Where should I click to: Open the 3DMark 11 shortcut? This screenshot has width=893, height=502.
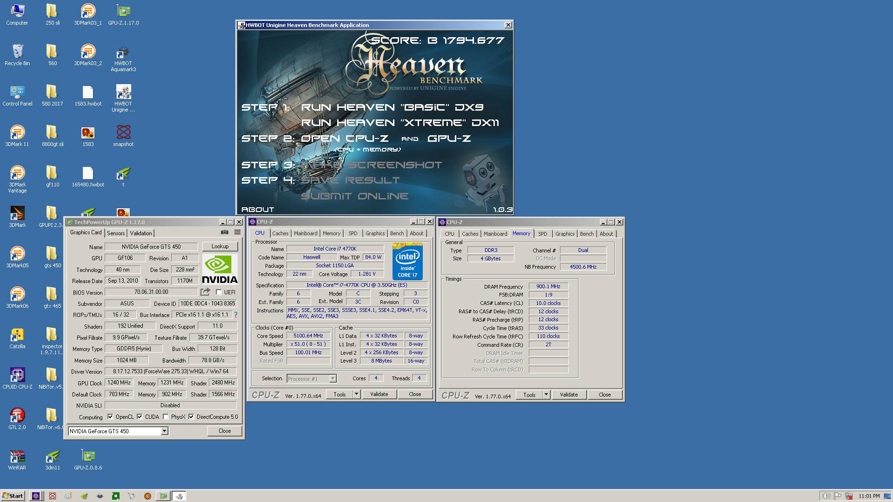(17, 136)
